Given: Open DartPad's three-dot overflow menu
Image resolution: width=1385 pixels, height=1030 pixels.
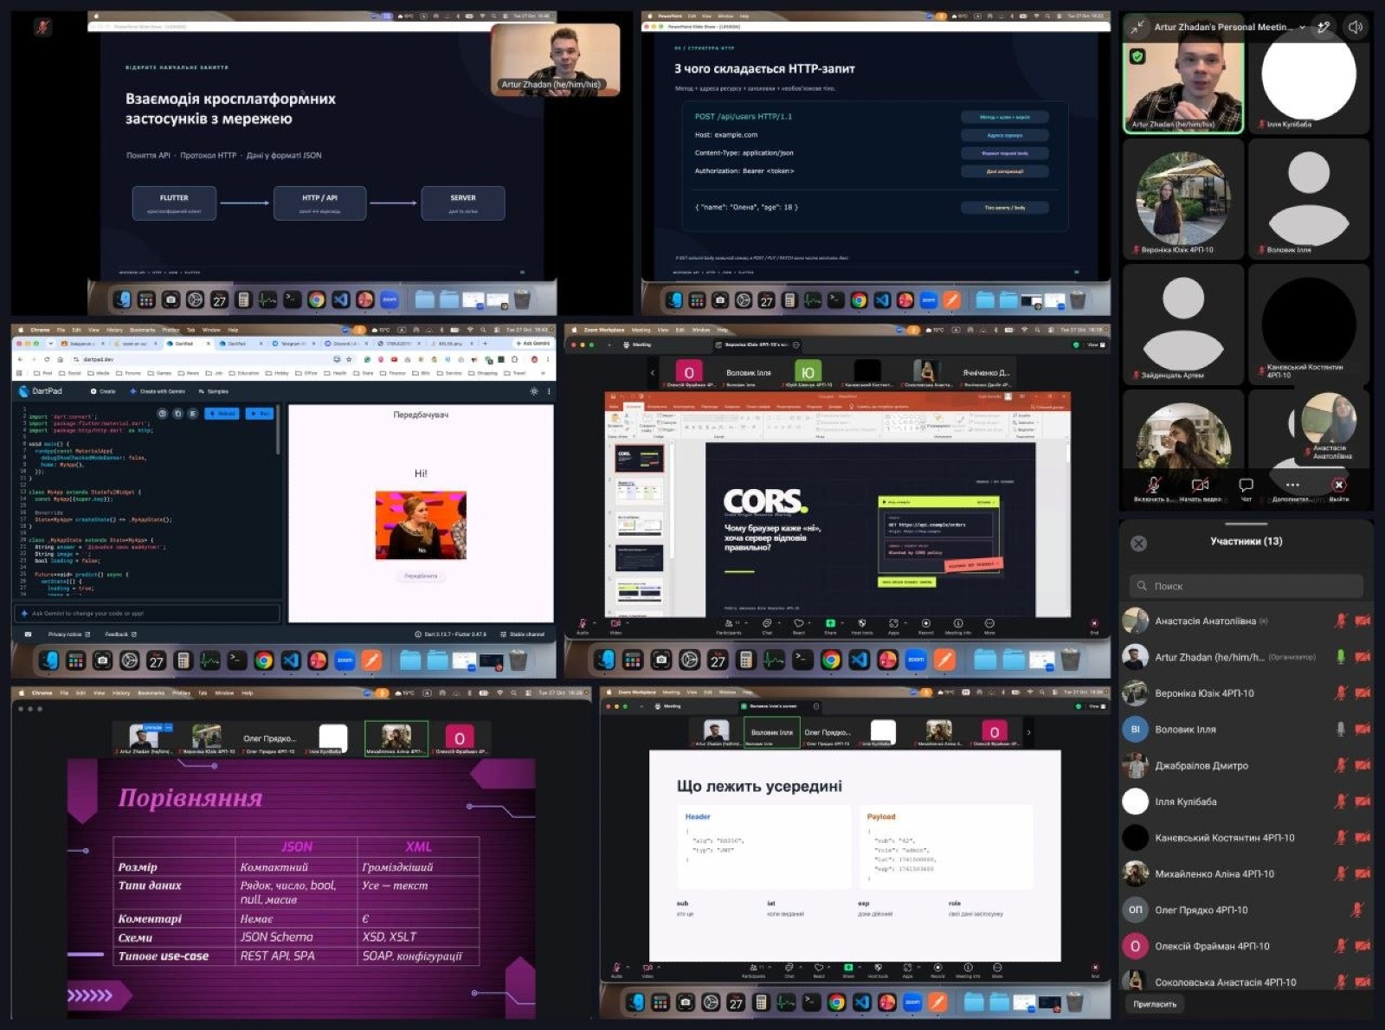Looking at the screenshot, I should point(549,391).
